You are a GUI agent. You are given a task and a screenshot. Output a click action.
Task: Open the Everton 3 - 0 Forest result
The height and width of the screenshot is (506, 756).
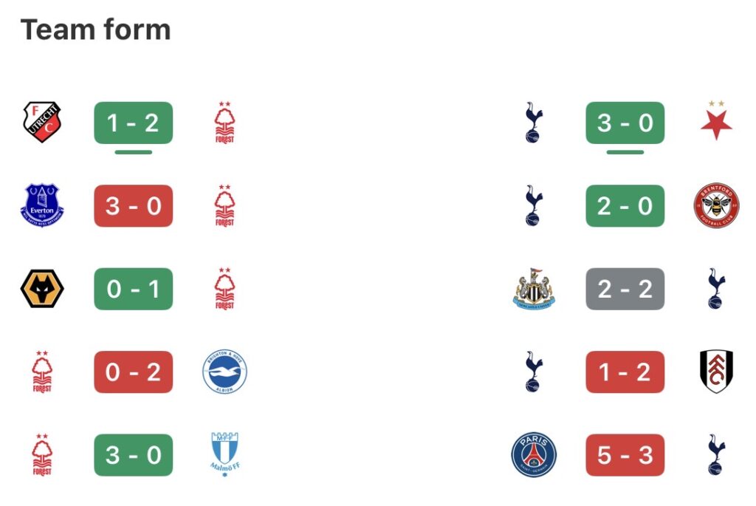[x=133, y=205]
